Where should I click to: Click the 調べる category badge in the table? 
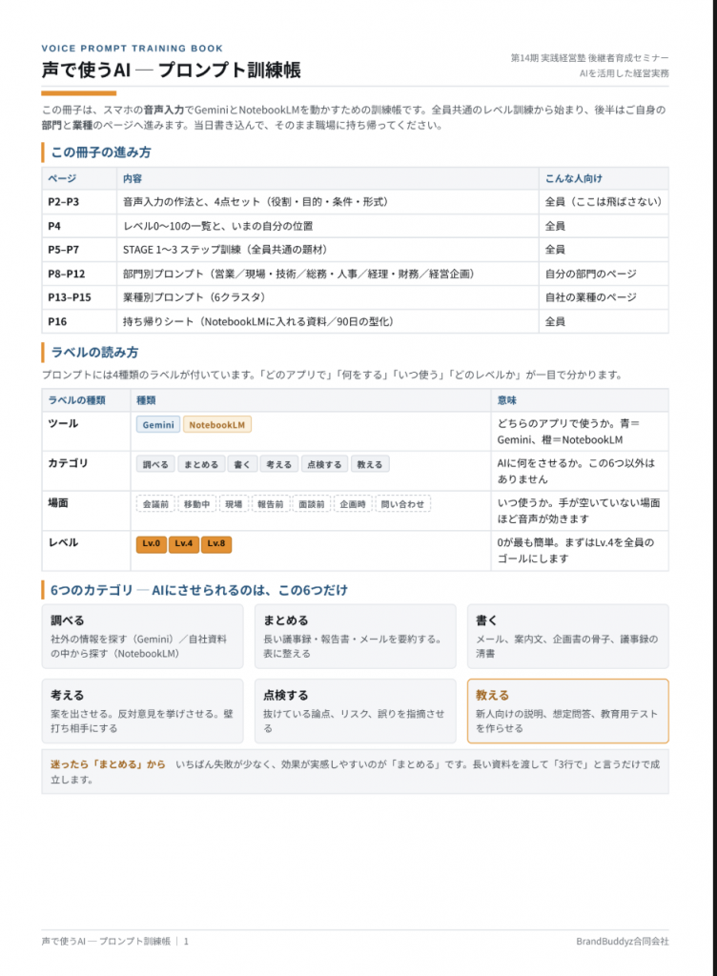pyautogui.click(x=155, y=464)
